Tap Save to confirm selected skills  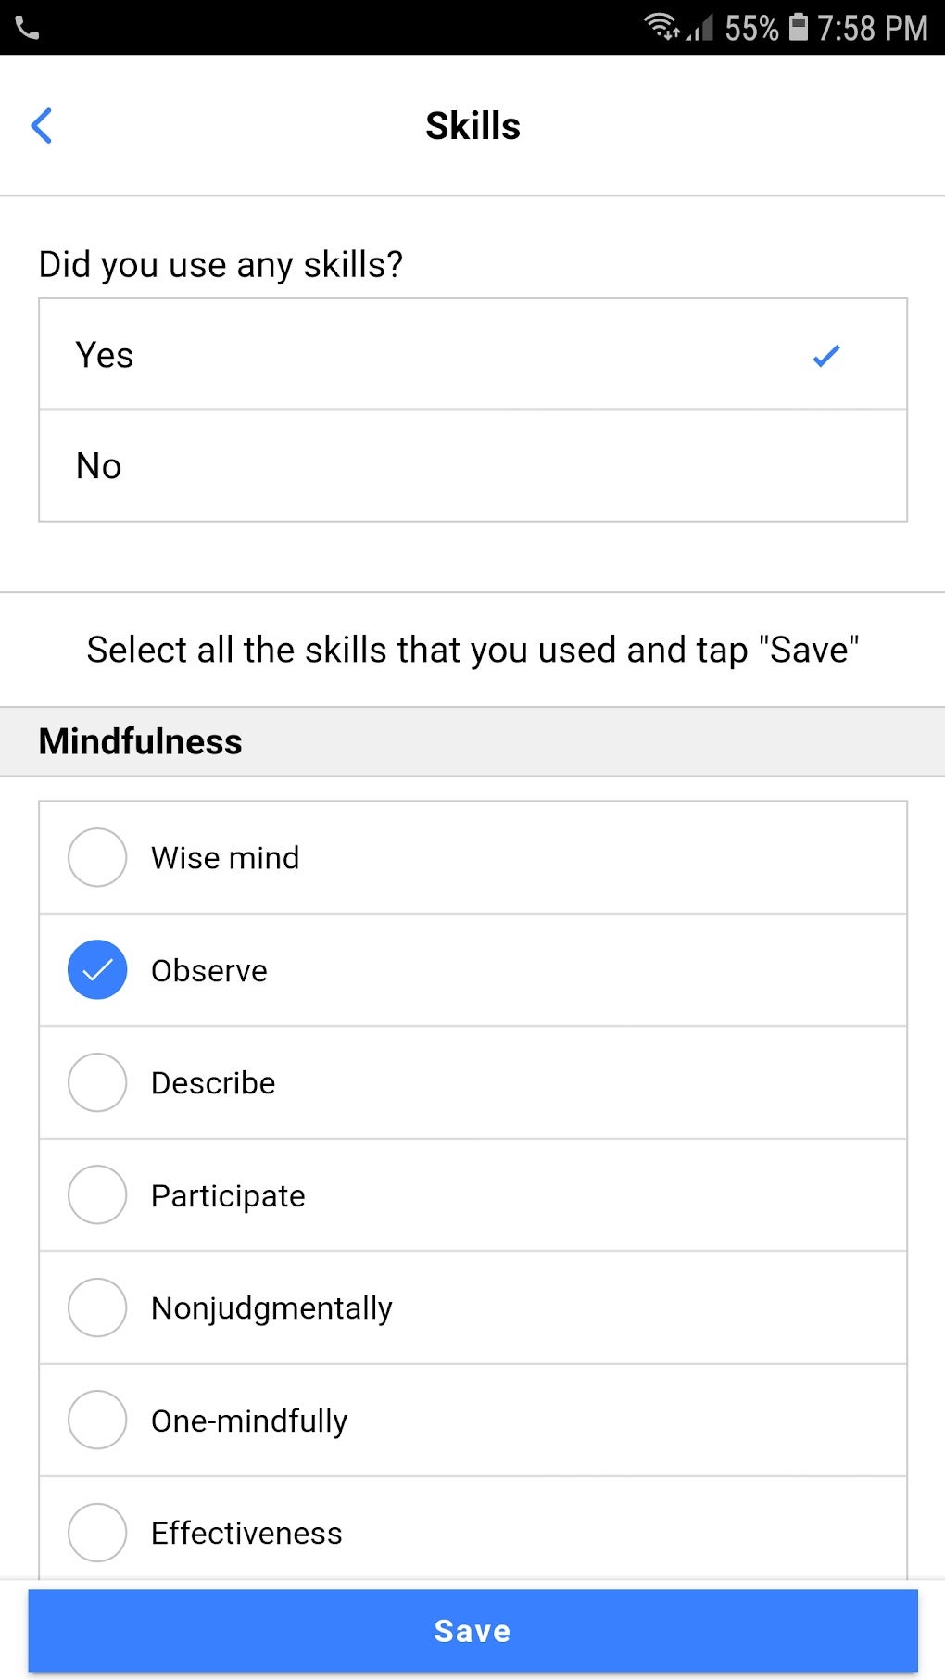(472, 1630)
